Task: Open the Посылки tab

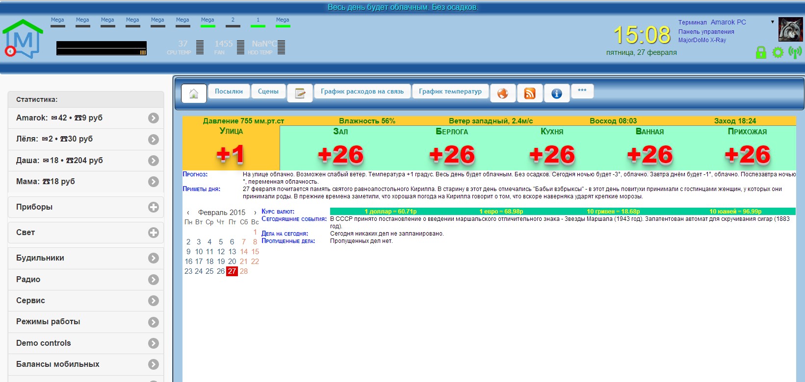Action: click(x=229, y=92)
